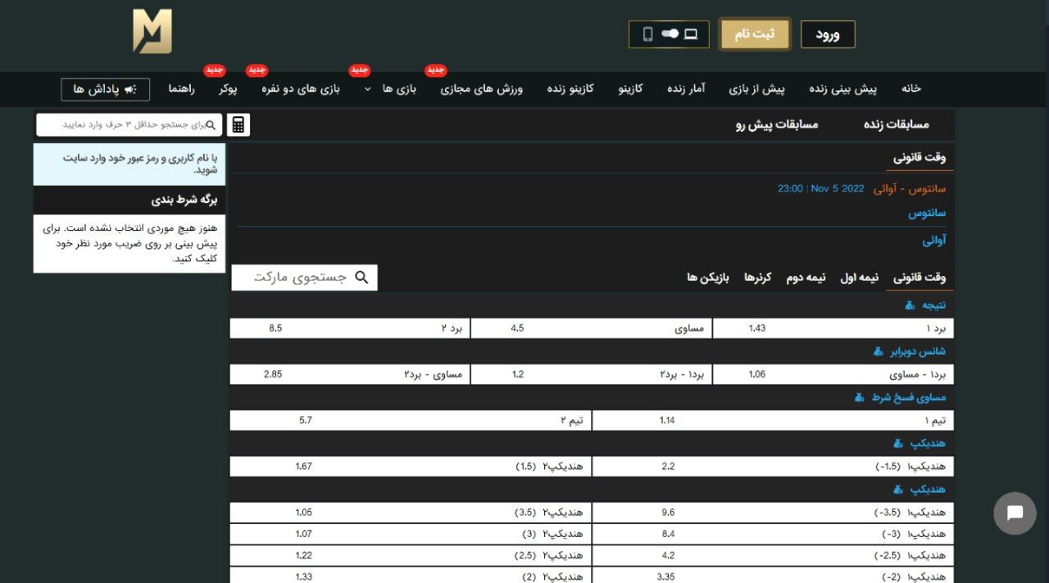Click the ورود login button
The height and width of the screenshot is (583, 1049).
[x=829, y=34]
